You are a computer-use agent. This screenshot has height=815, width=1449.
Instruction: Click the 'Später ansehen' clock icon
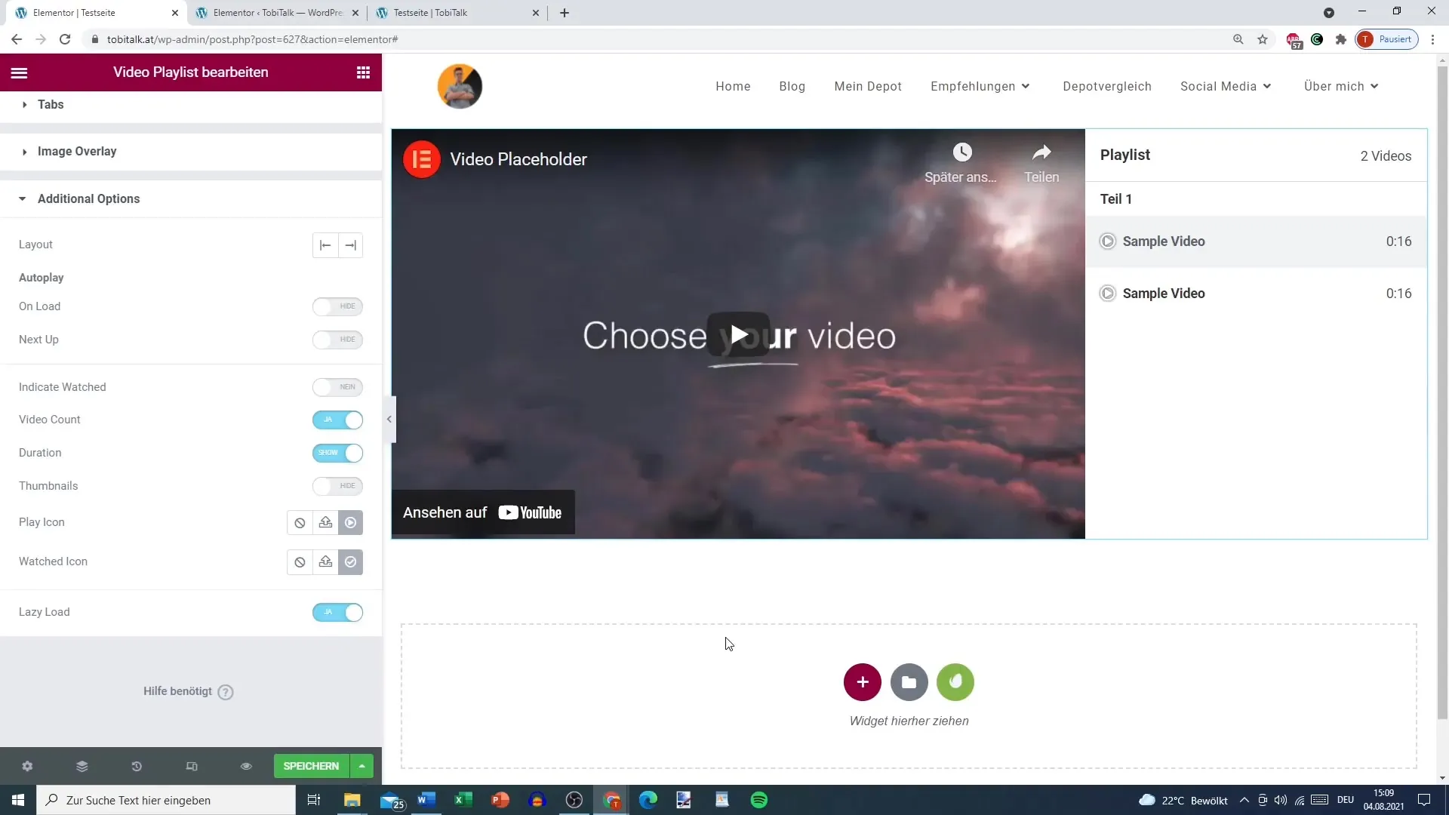click(961, 152)
